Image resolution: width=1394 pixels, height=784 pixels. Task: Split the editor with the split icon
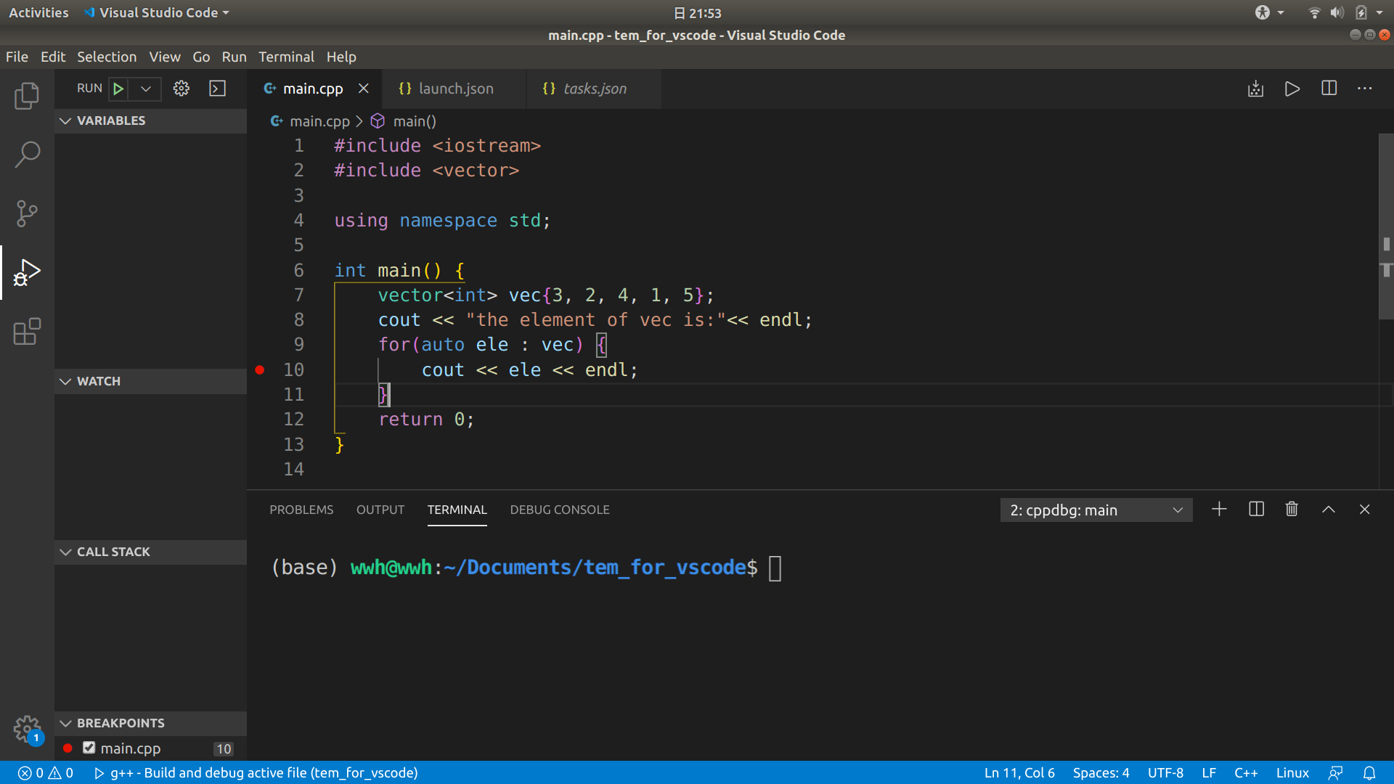click(x=1329, y=88)
